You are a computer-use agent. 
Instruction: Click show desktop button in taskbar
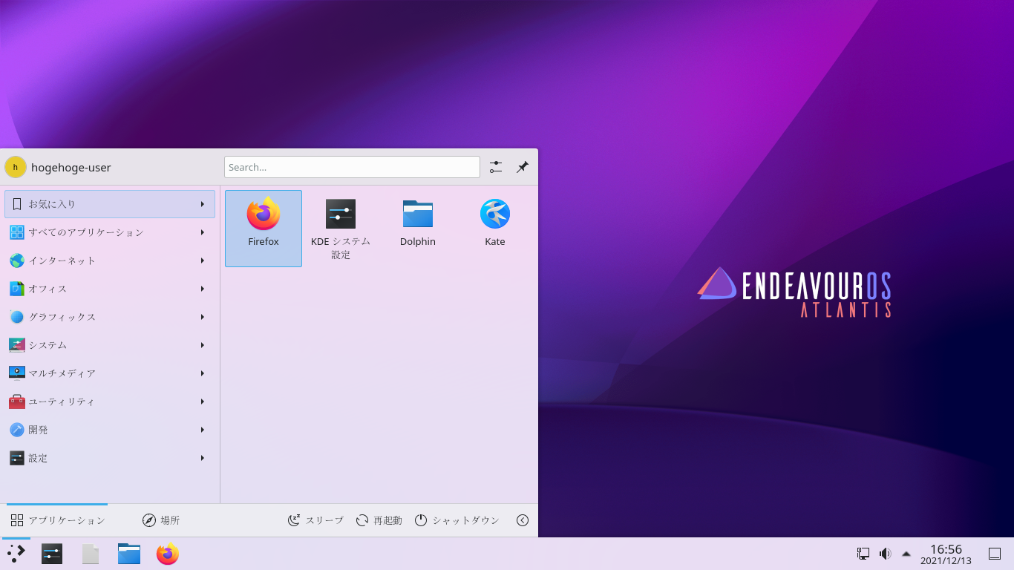point(995,554)
